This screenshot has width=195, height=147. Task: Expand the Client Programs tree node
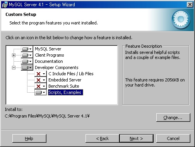coord(14,55)
